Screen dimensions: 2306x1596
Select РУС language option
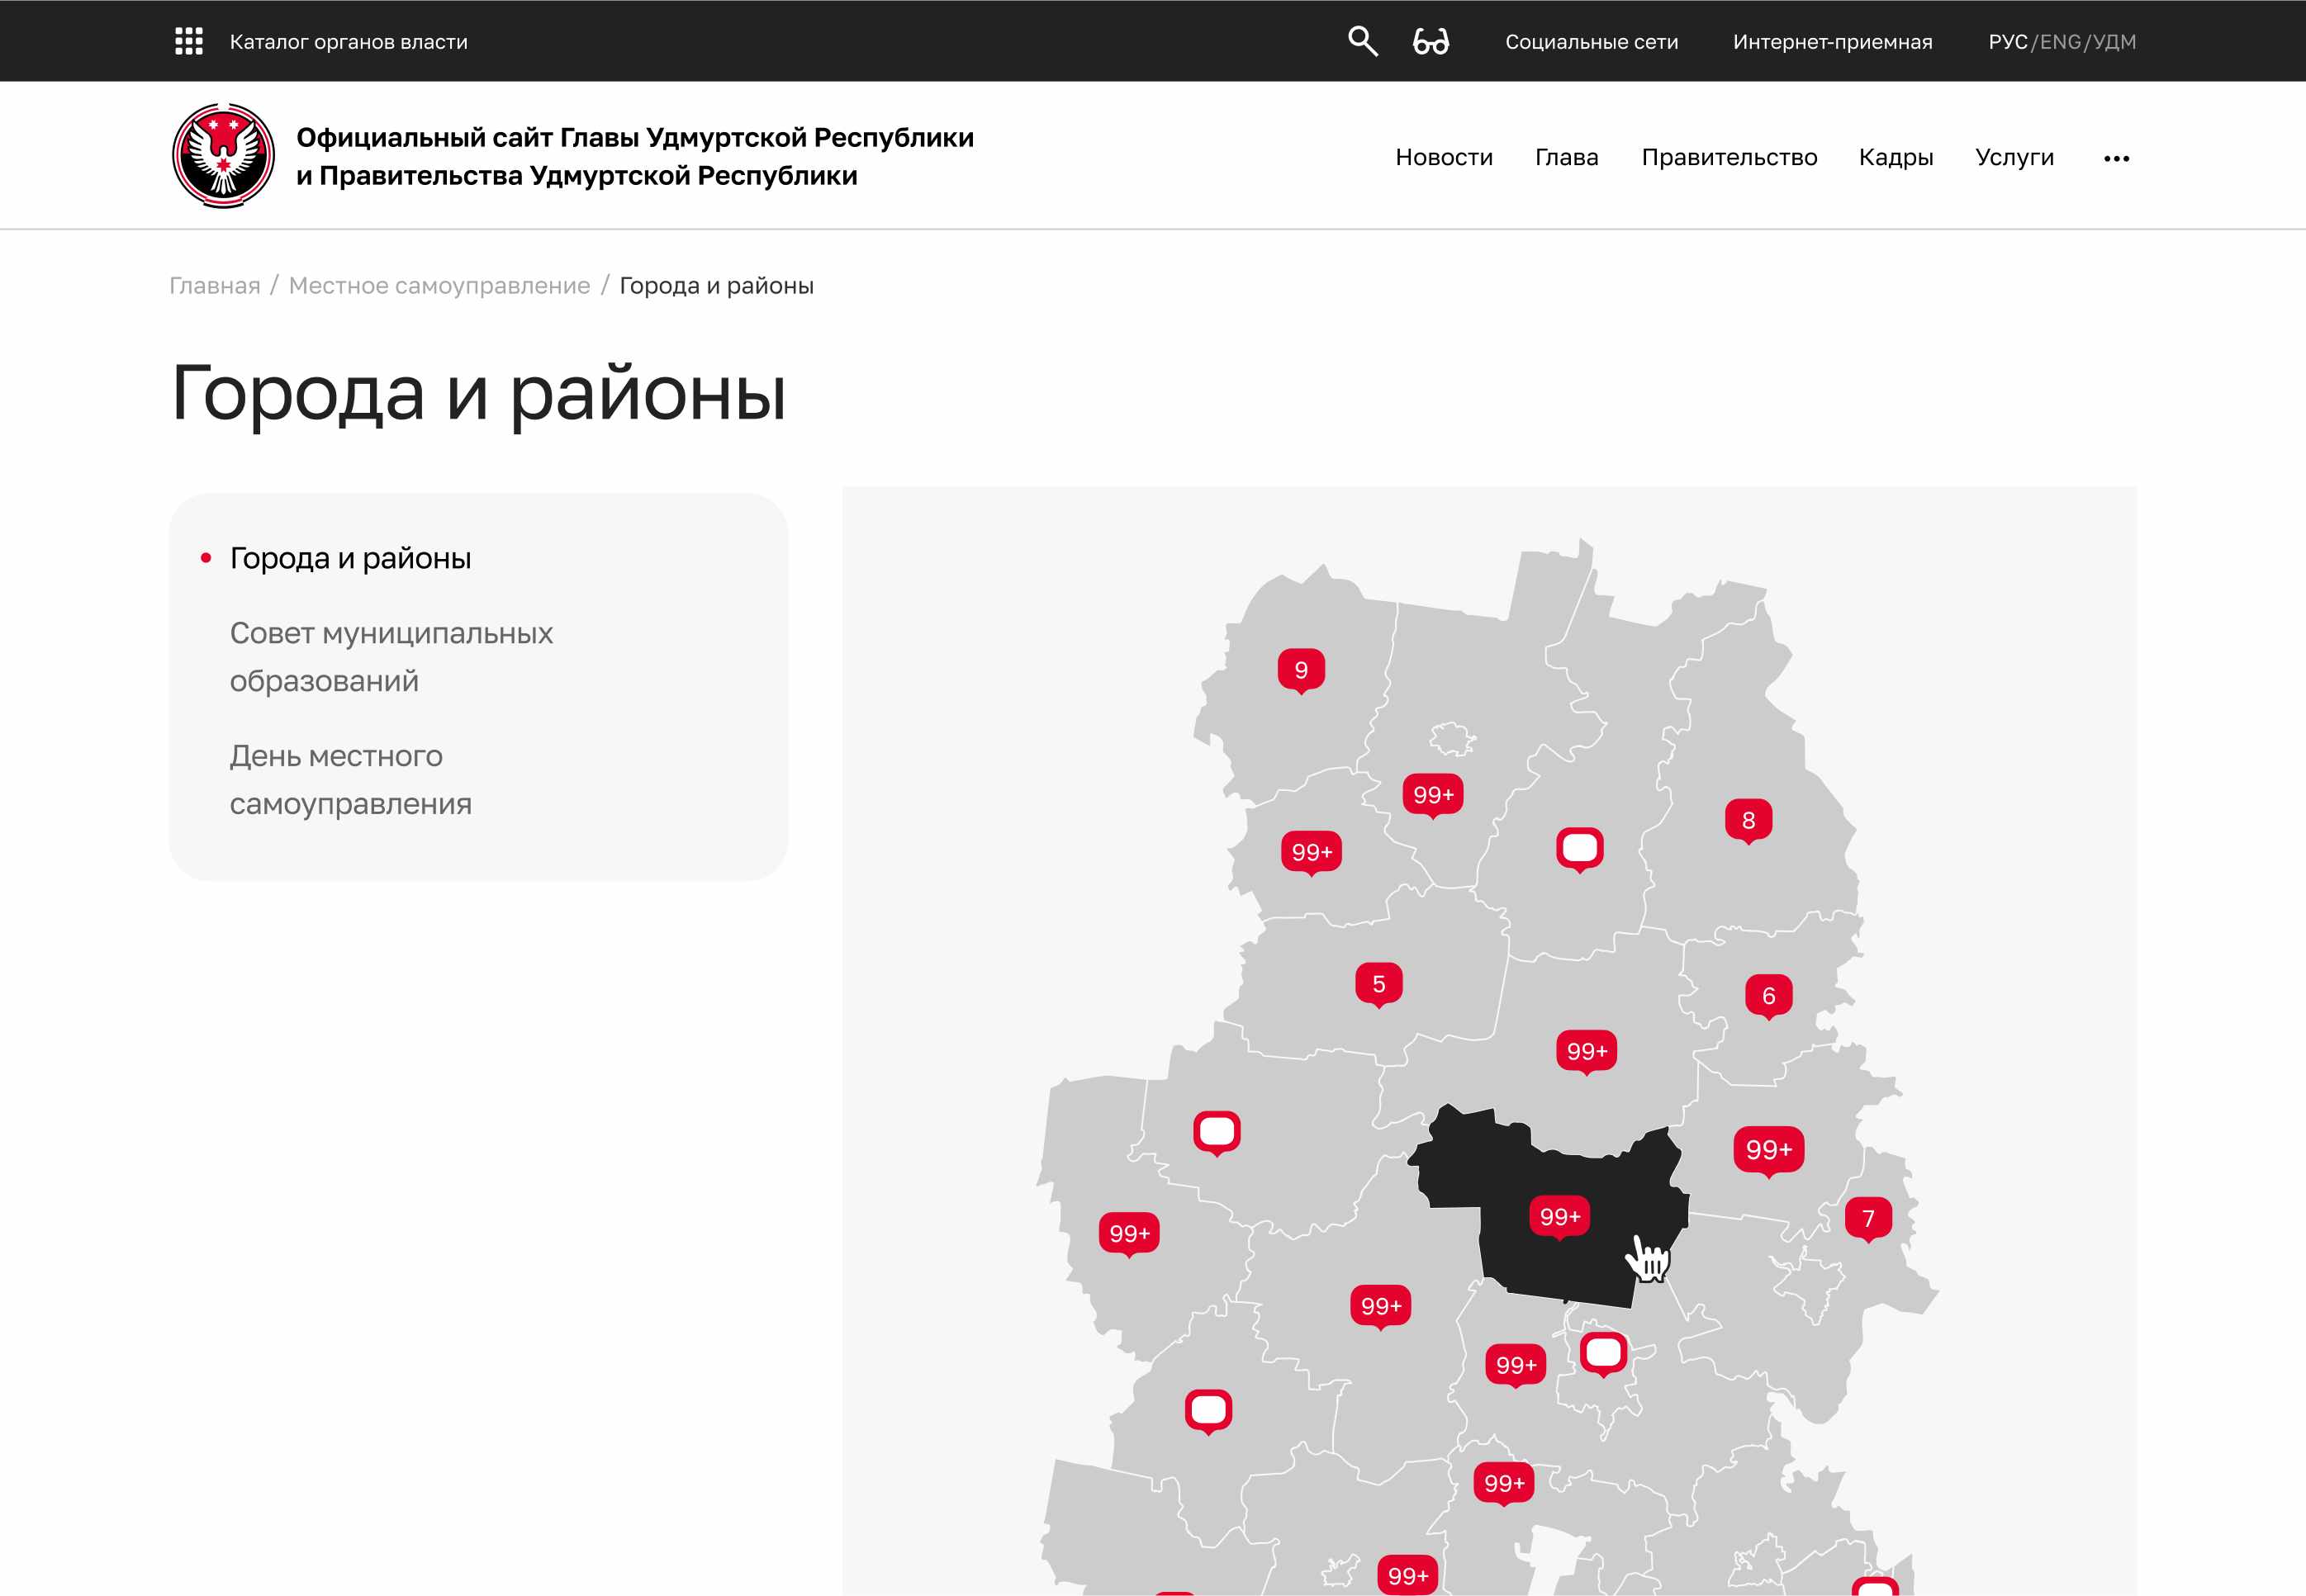tap(2007, 42)
